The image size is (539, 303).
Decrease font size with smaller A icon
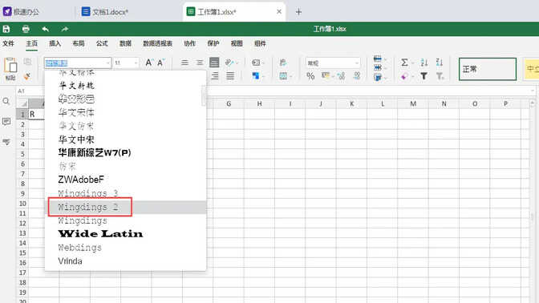(160, 63)
